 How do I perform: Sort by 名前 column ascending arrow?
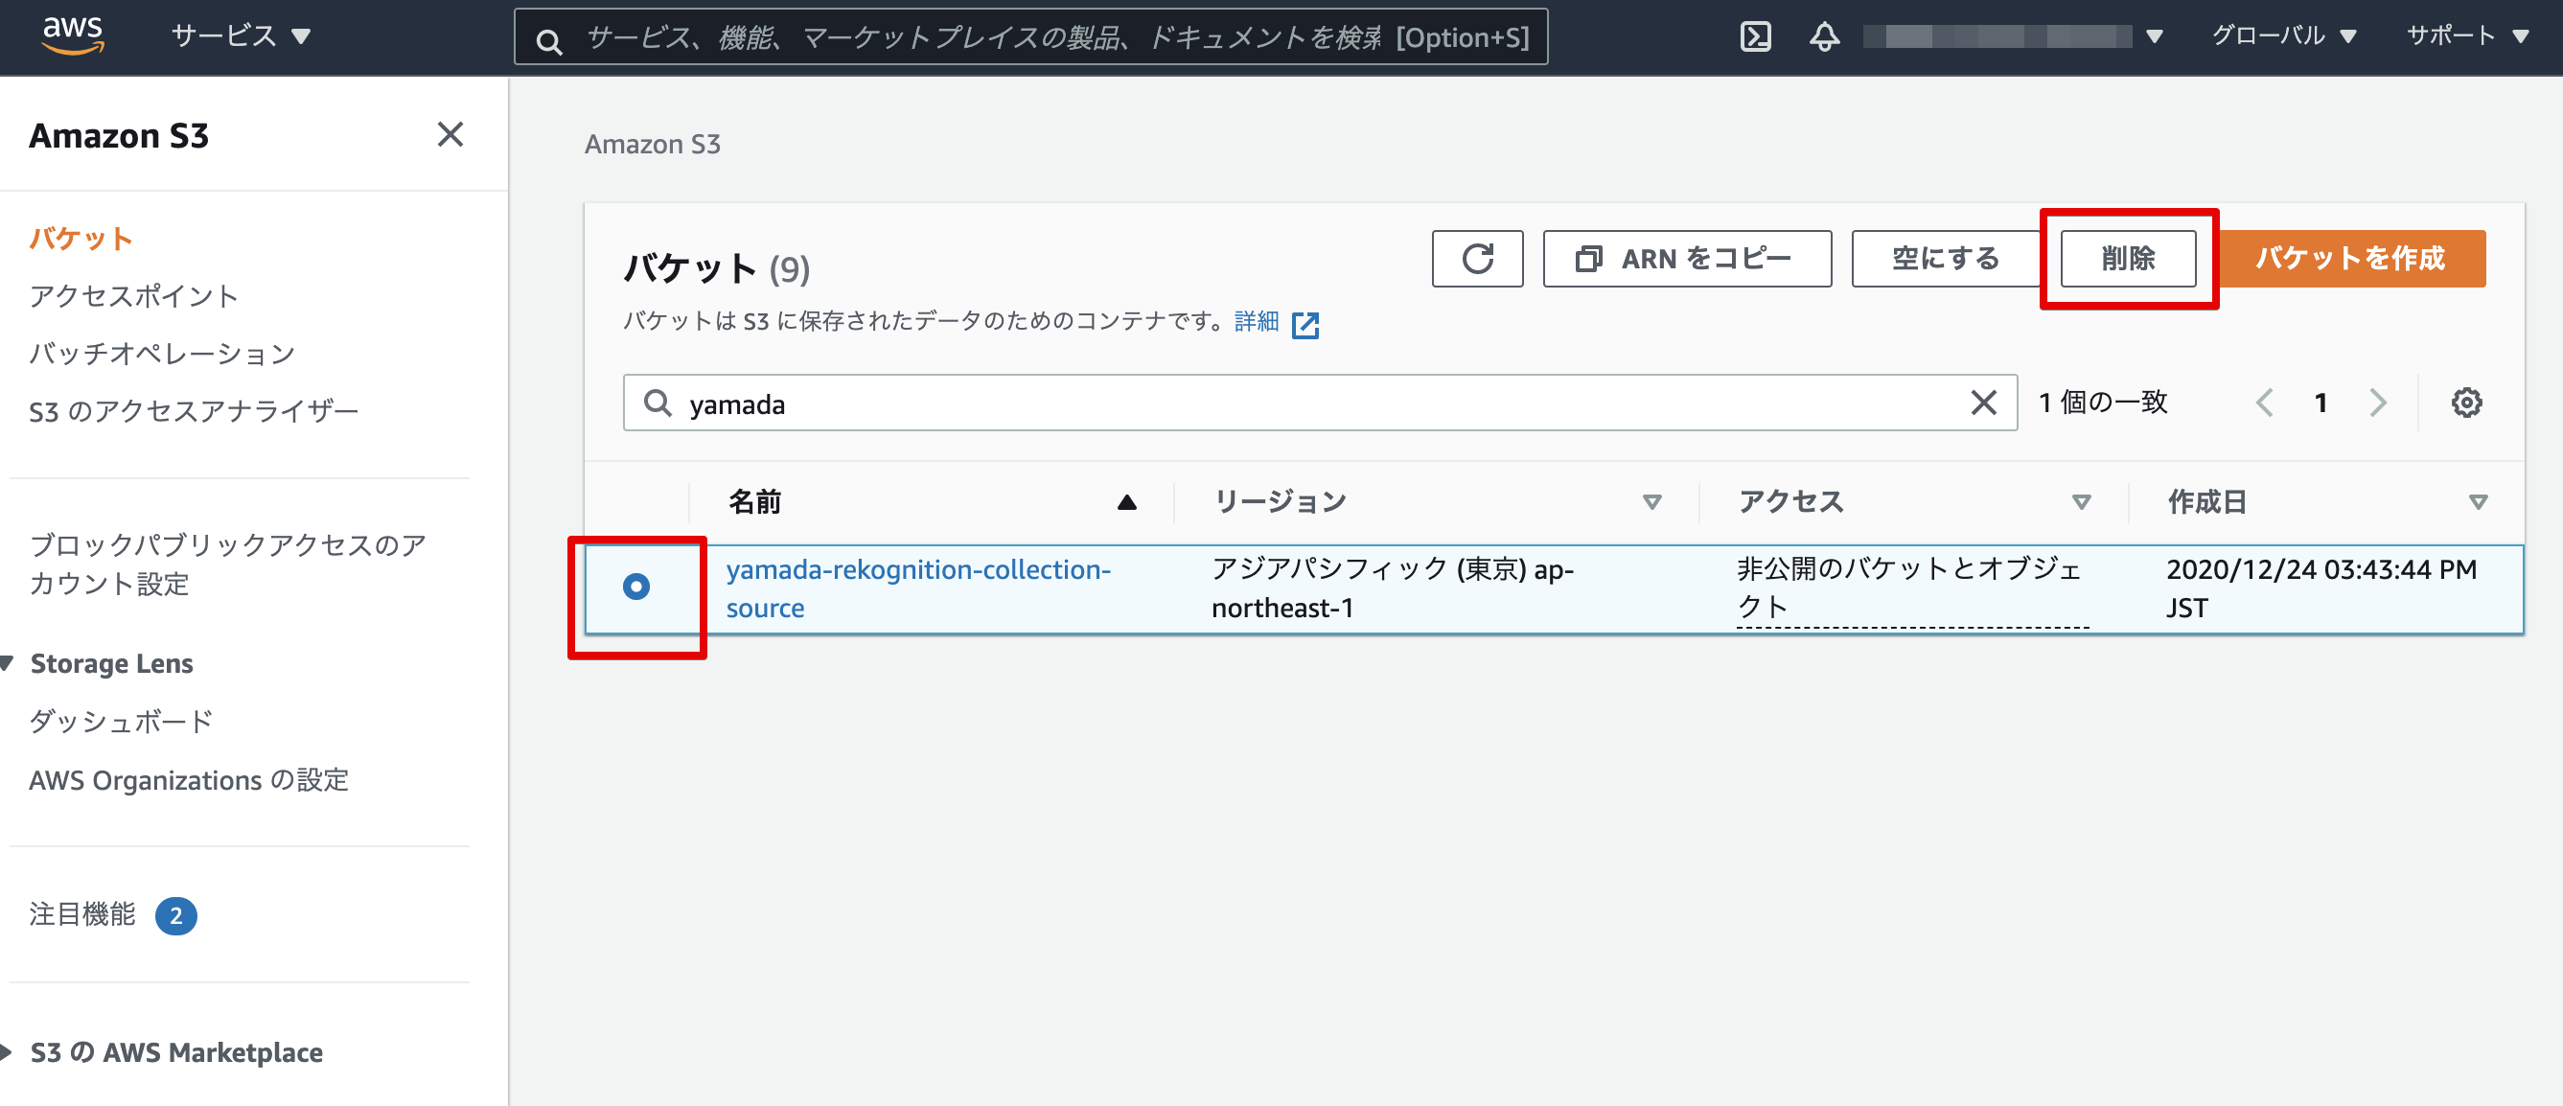pos(1126,502)
